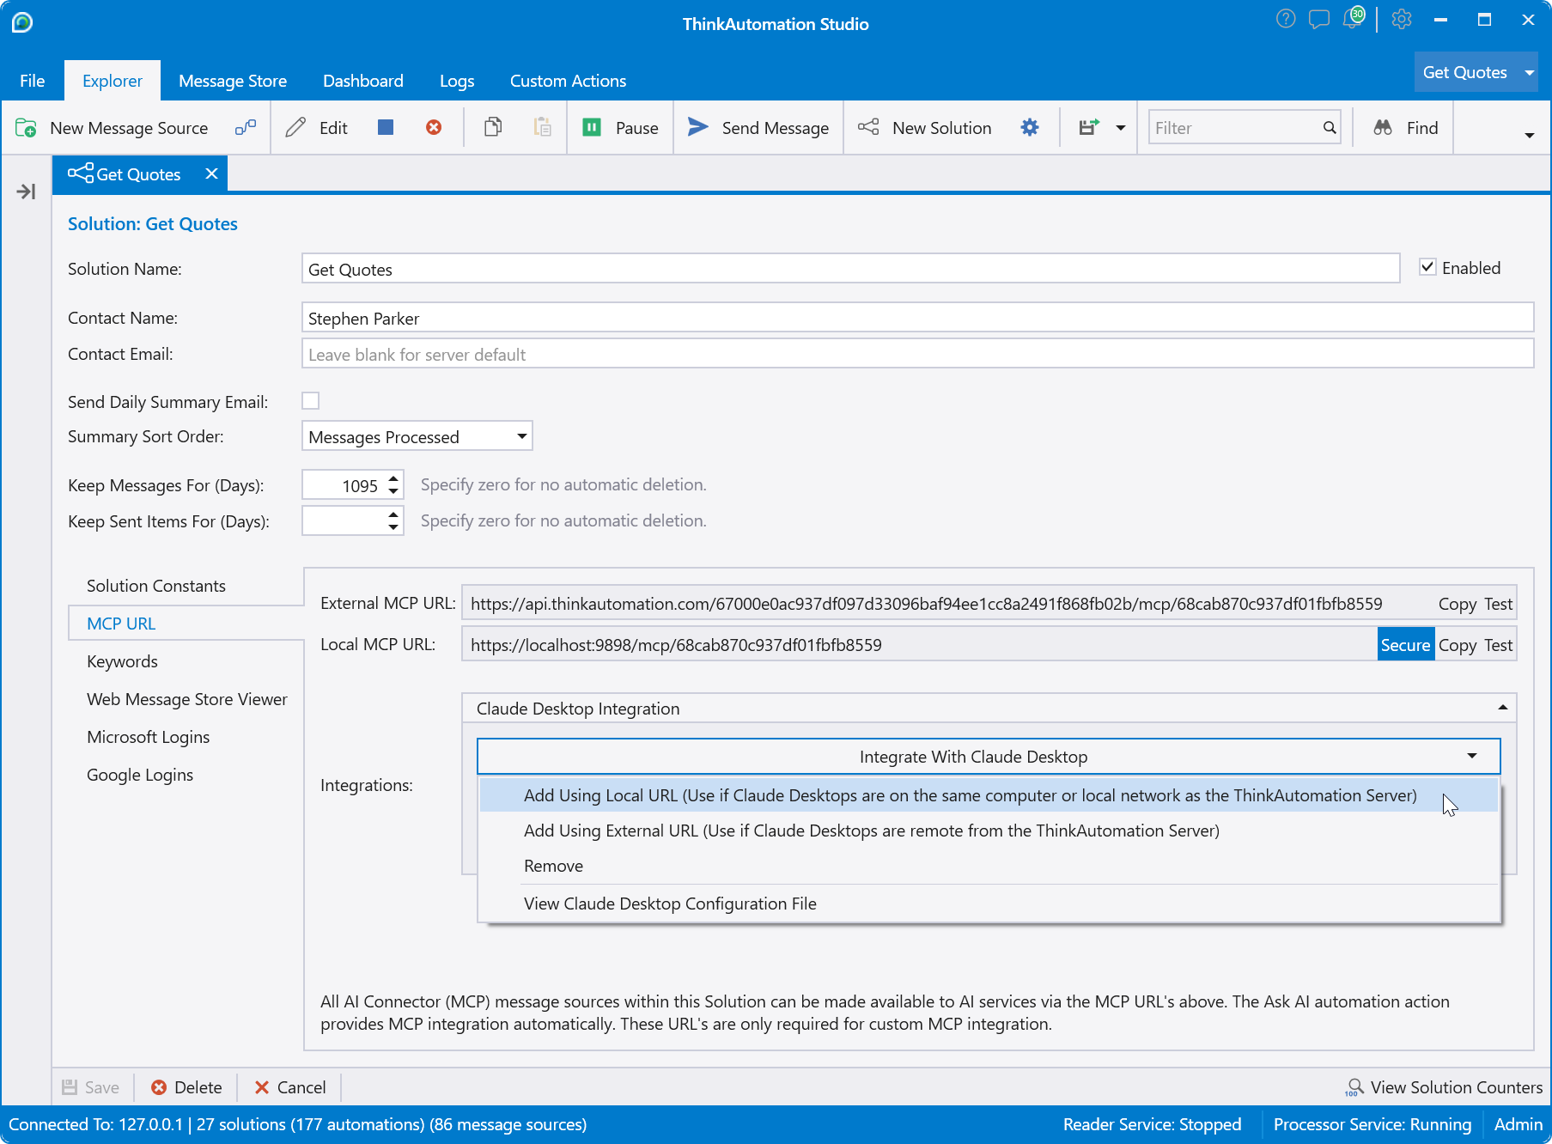Viewport: 1552px width, 1144px height.
Task: Click the Find binoculars icon
Action: point(1383,128)
